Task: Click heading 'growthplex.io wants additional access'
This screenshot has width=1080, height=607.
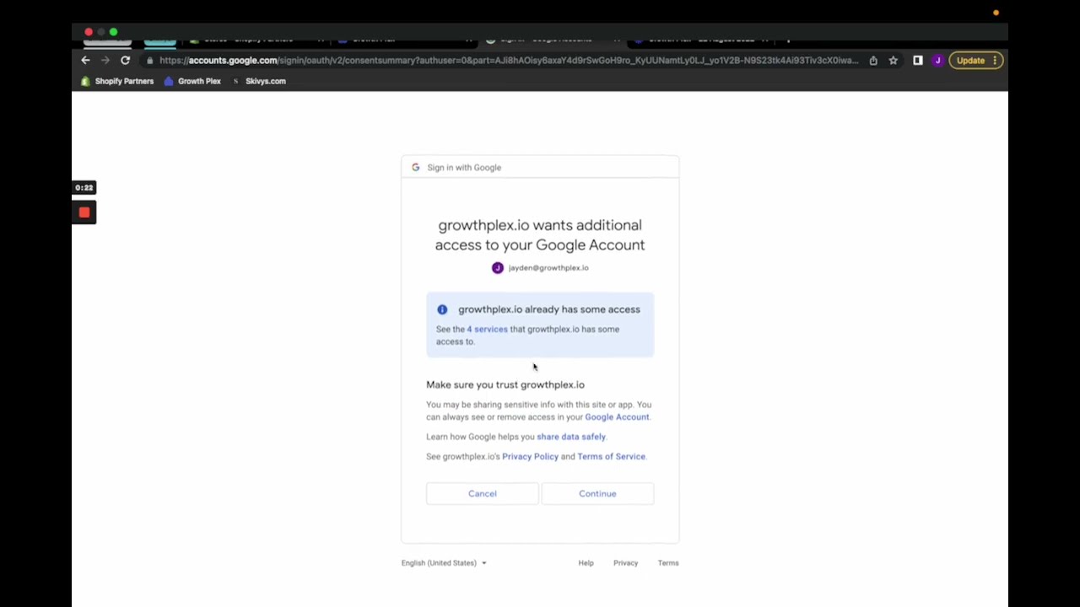Action: coord(540,235)
